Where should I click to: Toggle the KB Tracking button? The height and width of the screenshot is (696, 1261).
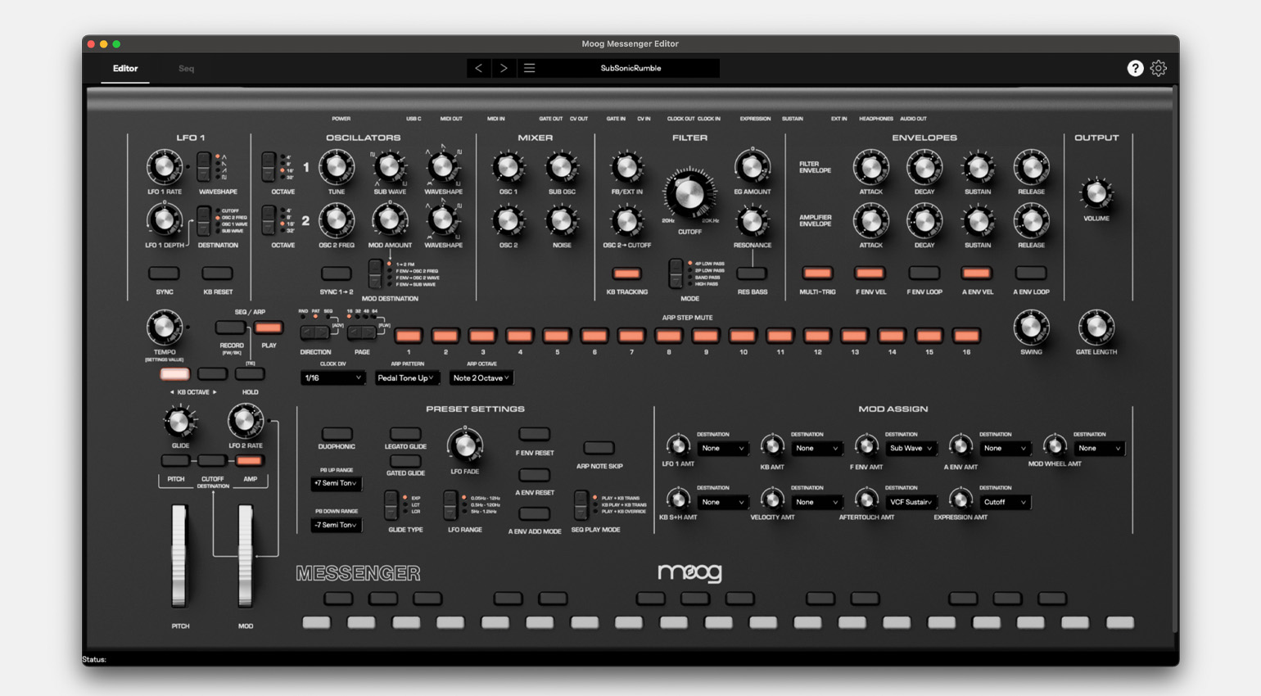coord(626,273)
